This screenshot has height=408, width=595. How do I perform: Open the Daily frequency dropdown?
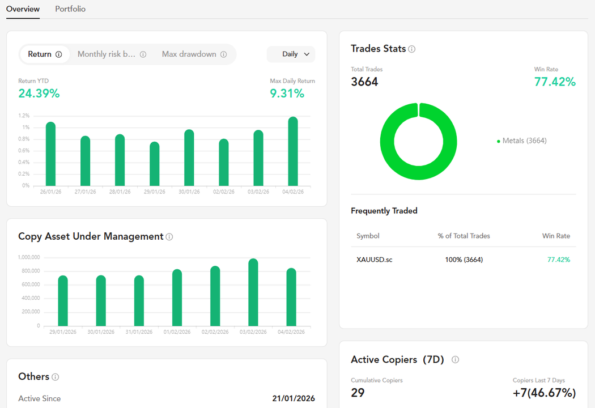[291, 54]
